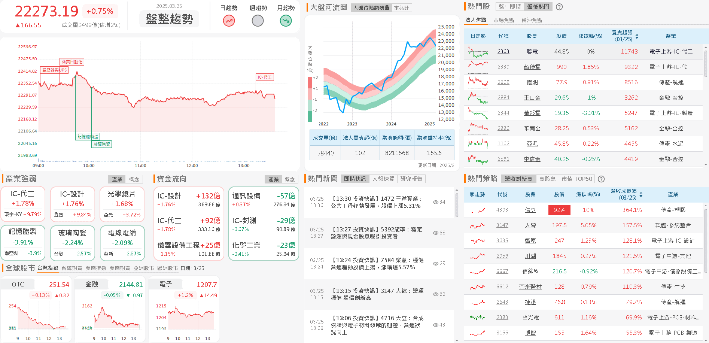Switch 產業強弱 panel to 概念 view
709x343 pixels.
click(x=134, y=179)
